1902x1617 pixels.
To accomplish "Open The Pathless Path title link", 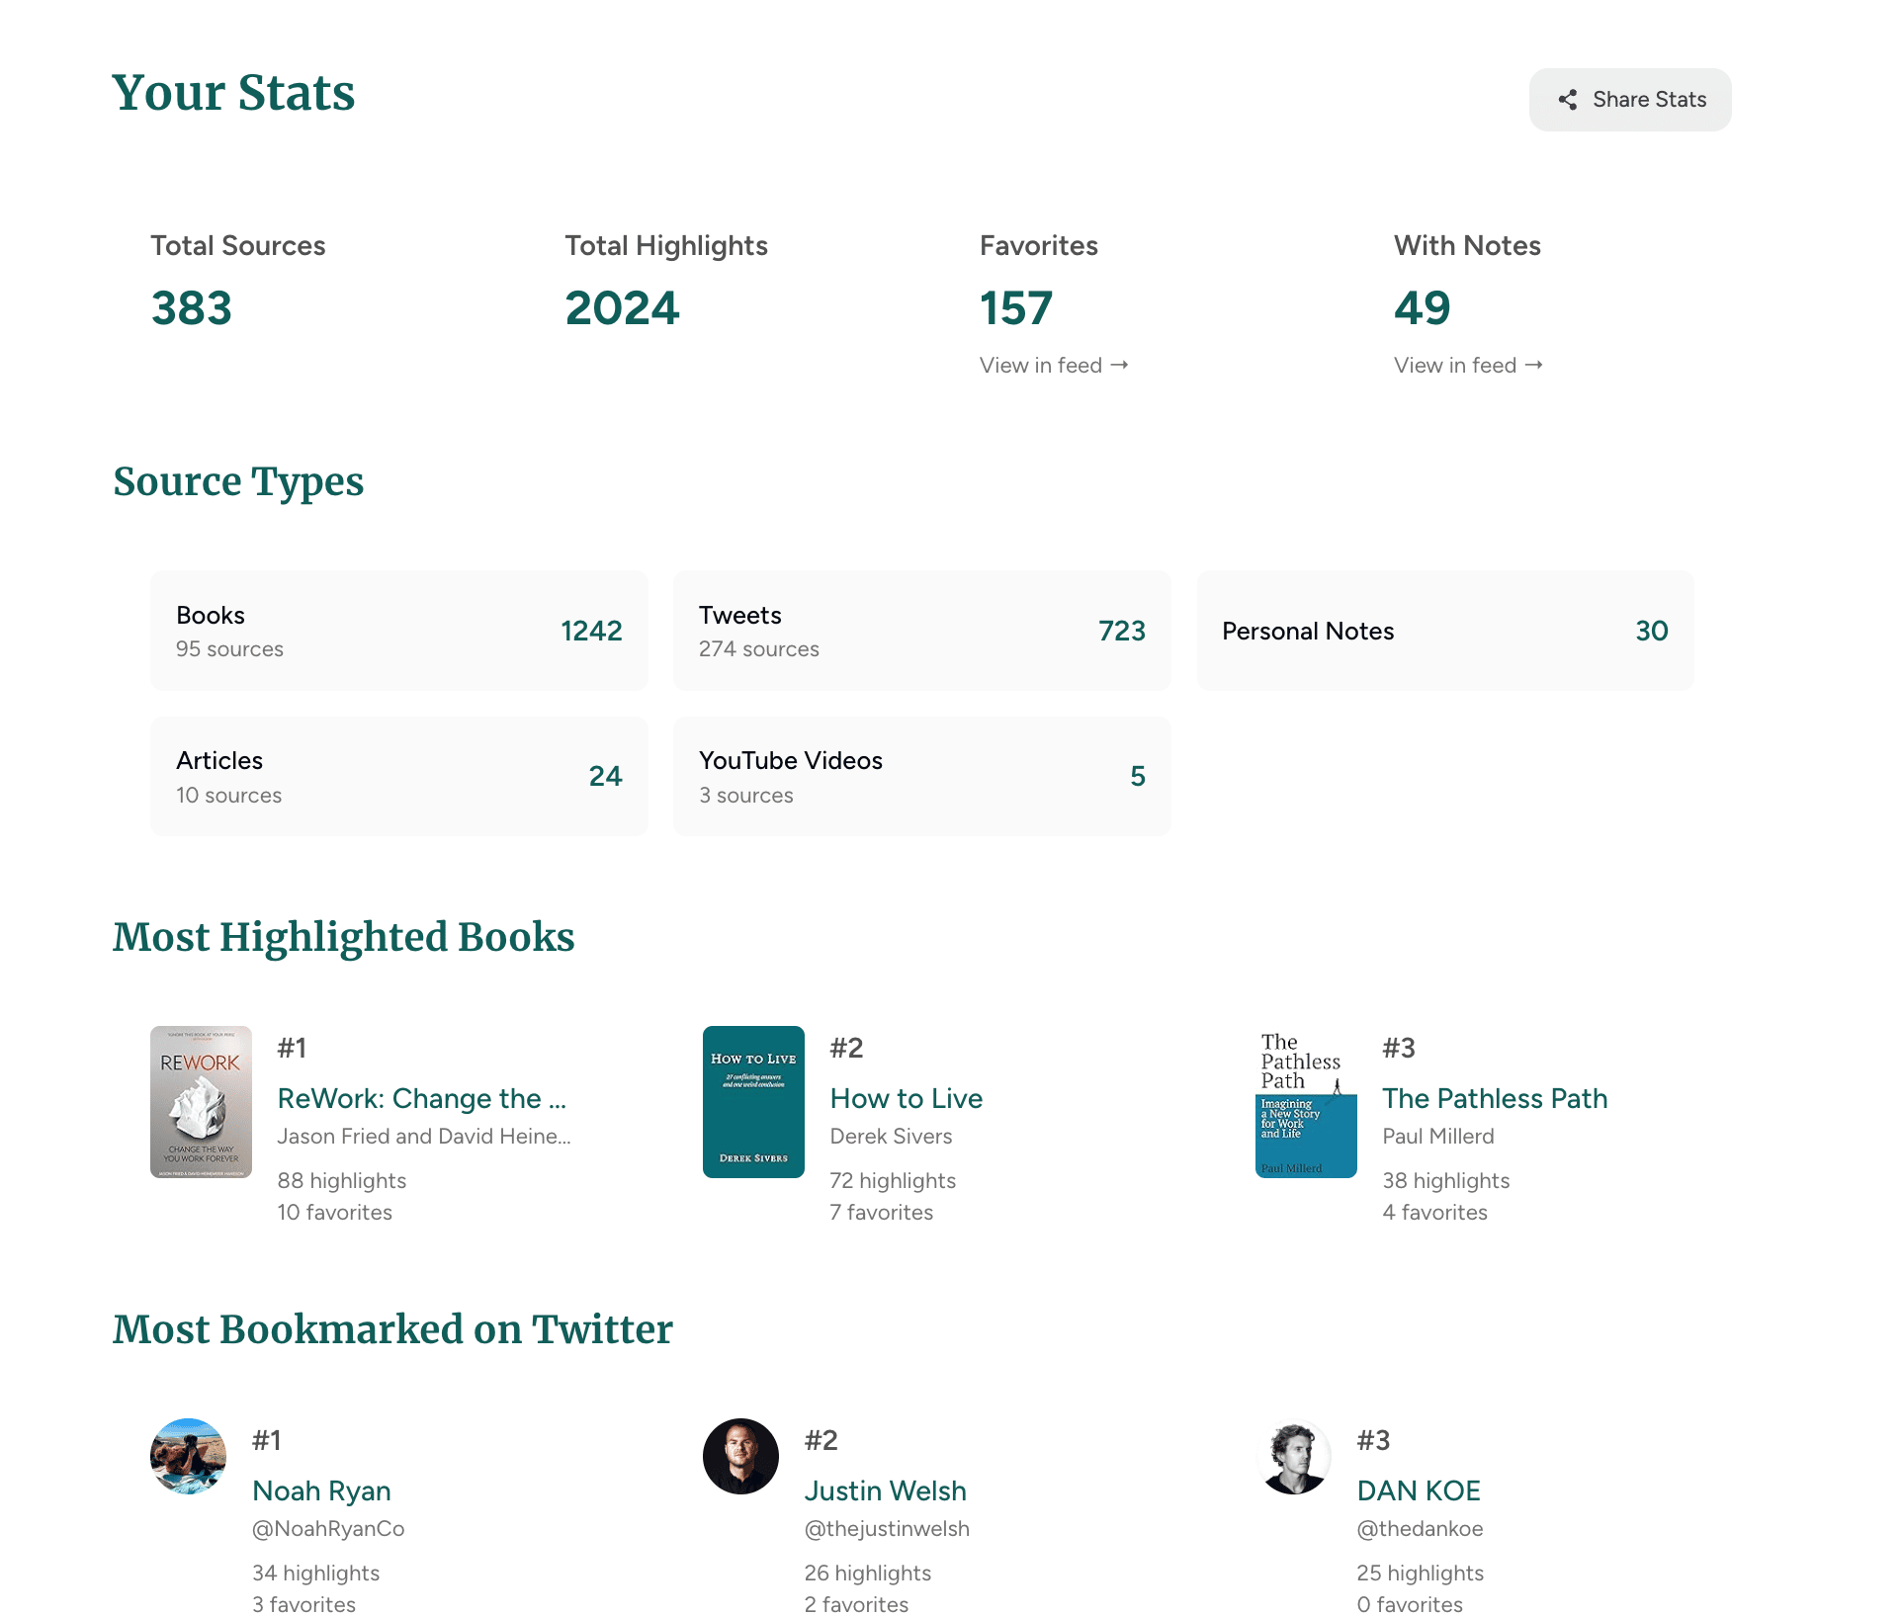I will tap(1494, 1099).
